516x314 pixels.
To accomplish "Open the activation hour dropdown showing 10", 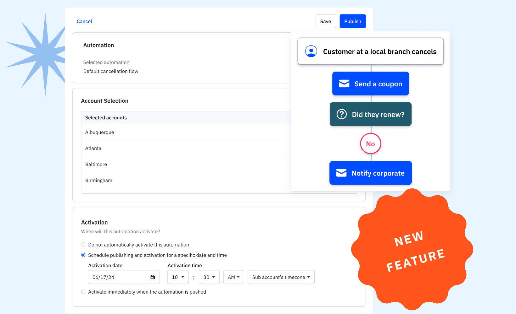I will coord(178,277).
